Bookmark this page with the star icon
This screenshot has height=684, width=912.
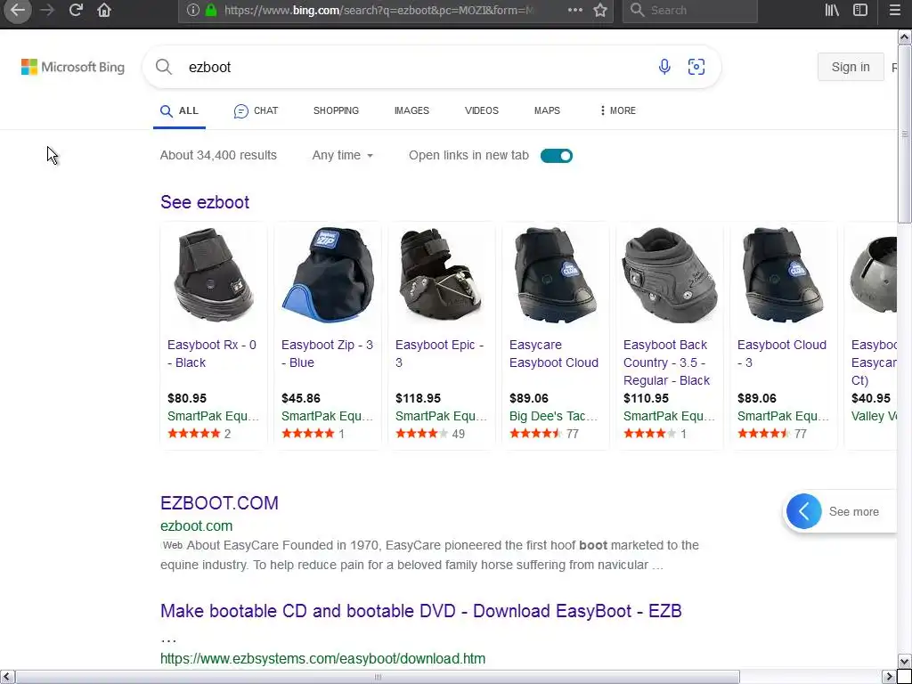[601, 10]
